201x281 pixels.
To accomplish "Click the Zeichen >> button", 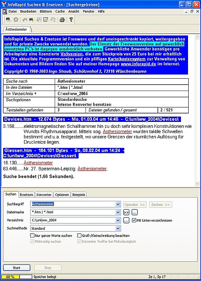I will click(161, 204).
